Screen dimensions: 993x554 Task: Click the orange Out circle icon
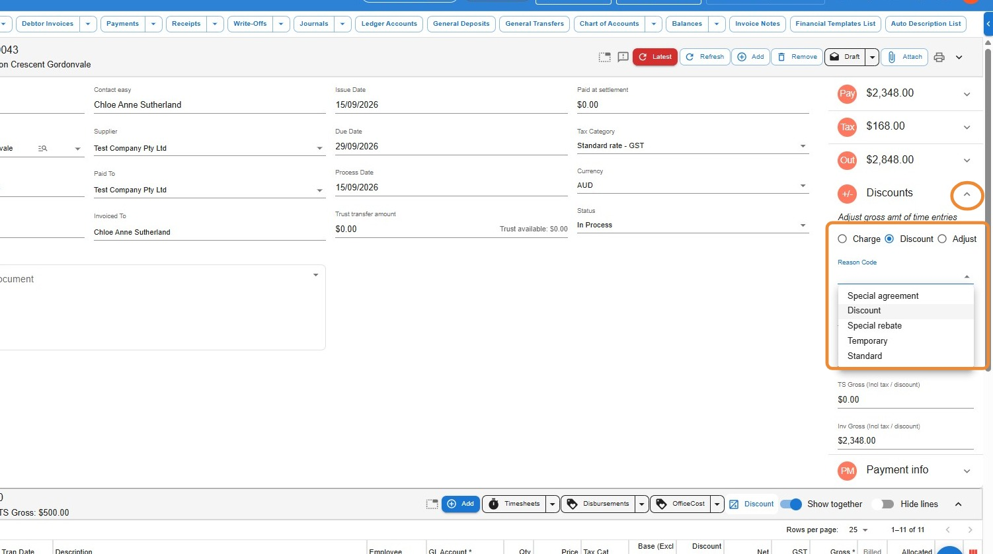coord(848,160)
